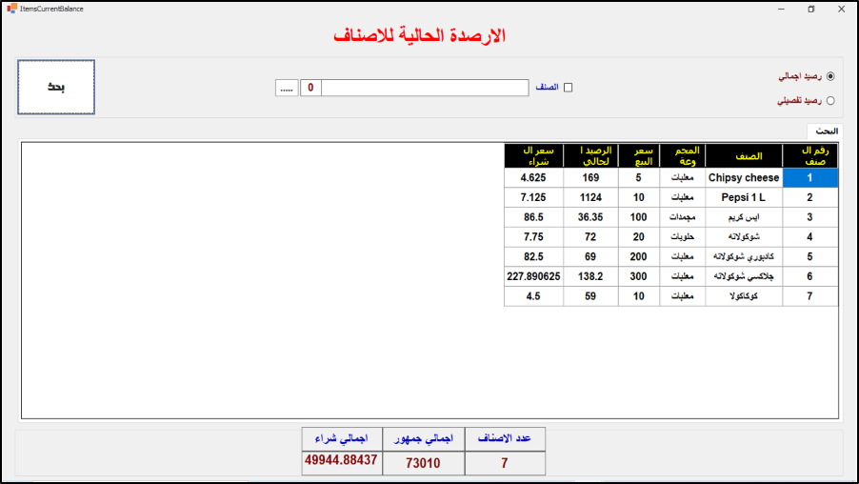Click the رقم الصنف column header
859x484 pixels.
pos(809,155)
